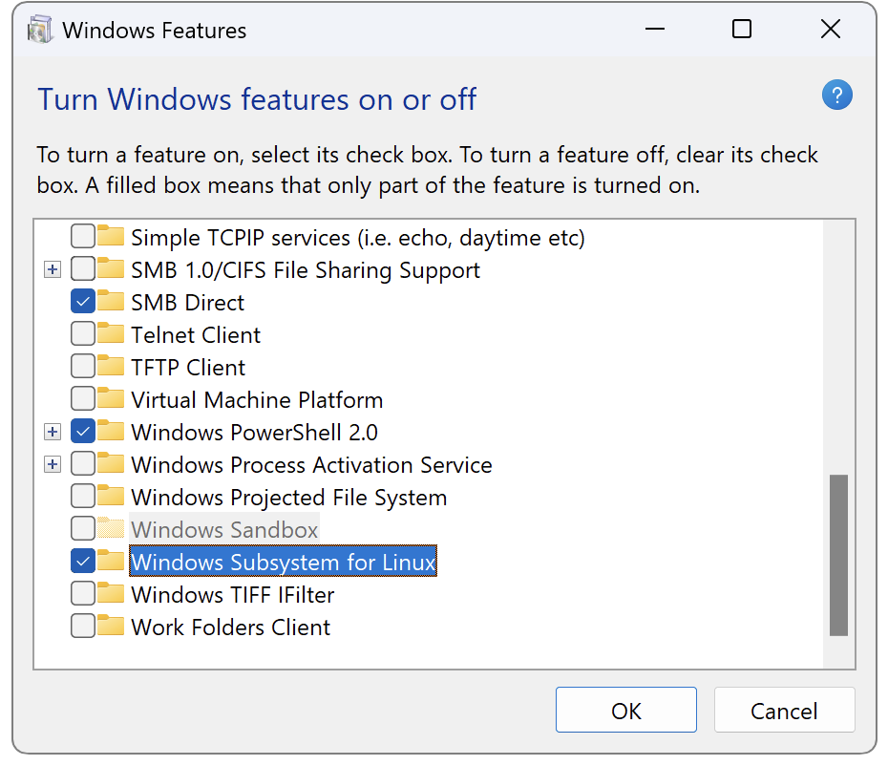Enable the Simple TCPIP services checkbox
888x766 pixels.
83,236
